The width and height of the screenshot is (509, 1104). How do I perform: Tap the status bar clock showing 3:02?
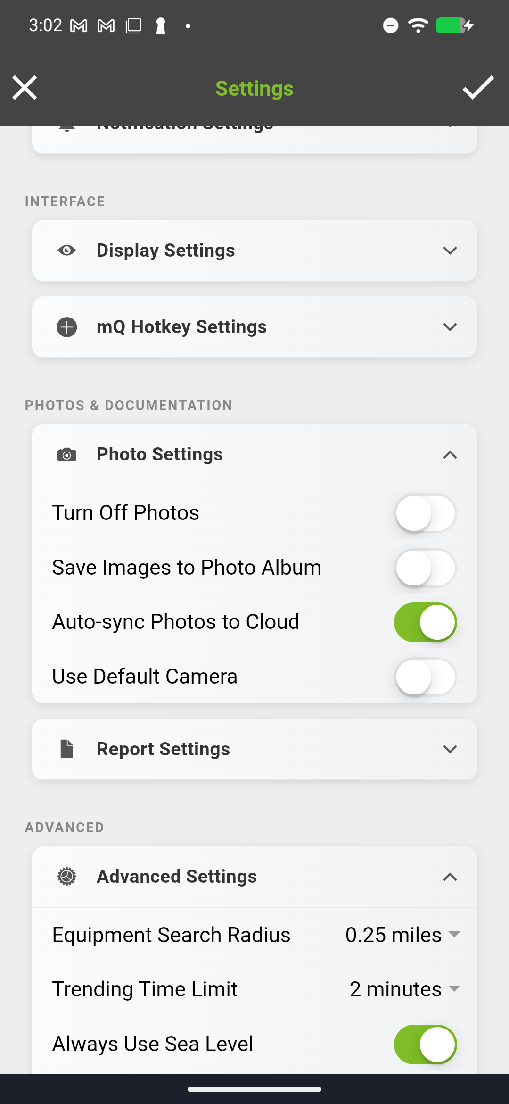click(x=45, y=25)
